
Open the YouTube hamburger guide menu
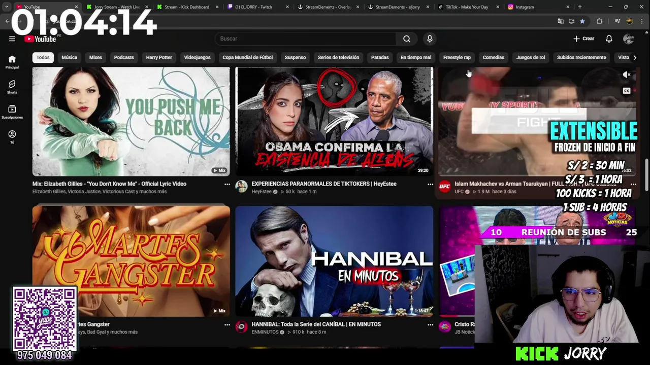(12, 39)
